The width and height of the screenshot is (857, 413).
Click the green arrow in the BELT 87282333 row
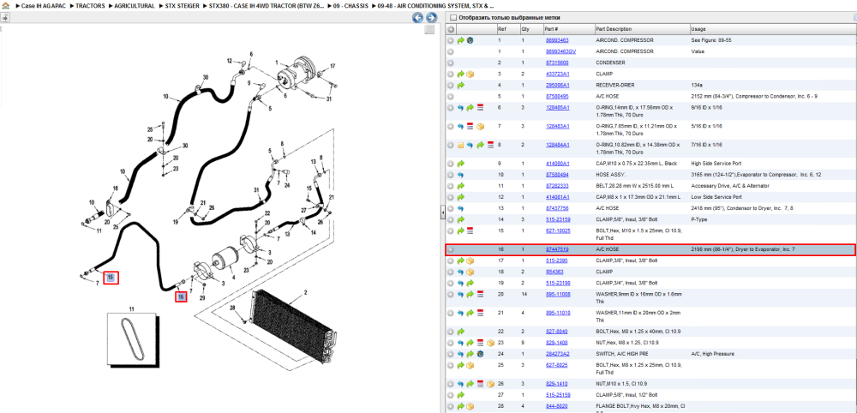tap(461, 186)
